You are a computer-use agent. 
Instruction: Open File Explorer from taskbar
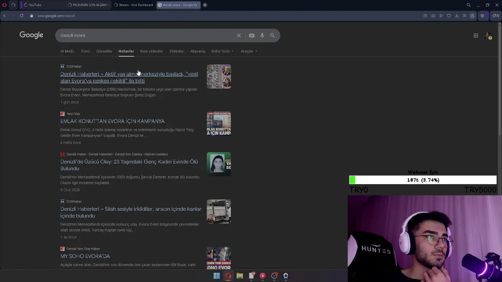click(x=240, y=276)
